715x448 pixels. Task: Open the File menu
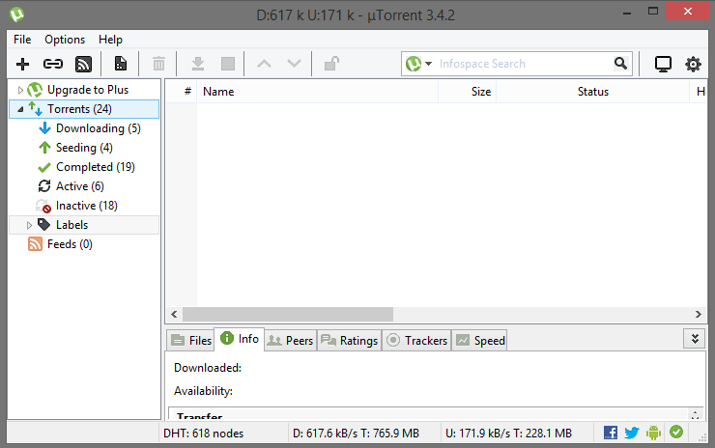pos(22,40)
